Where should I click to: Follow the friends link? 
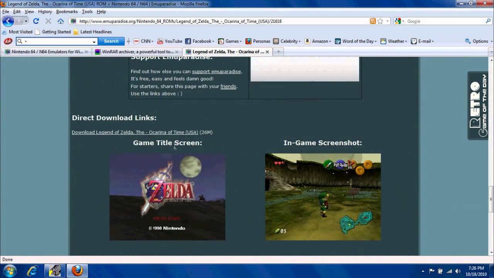(228, 86)
